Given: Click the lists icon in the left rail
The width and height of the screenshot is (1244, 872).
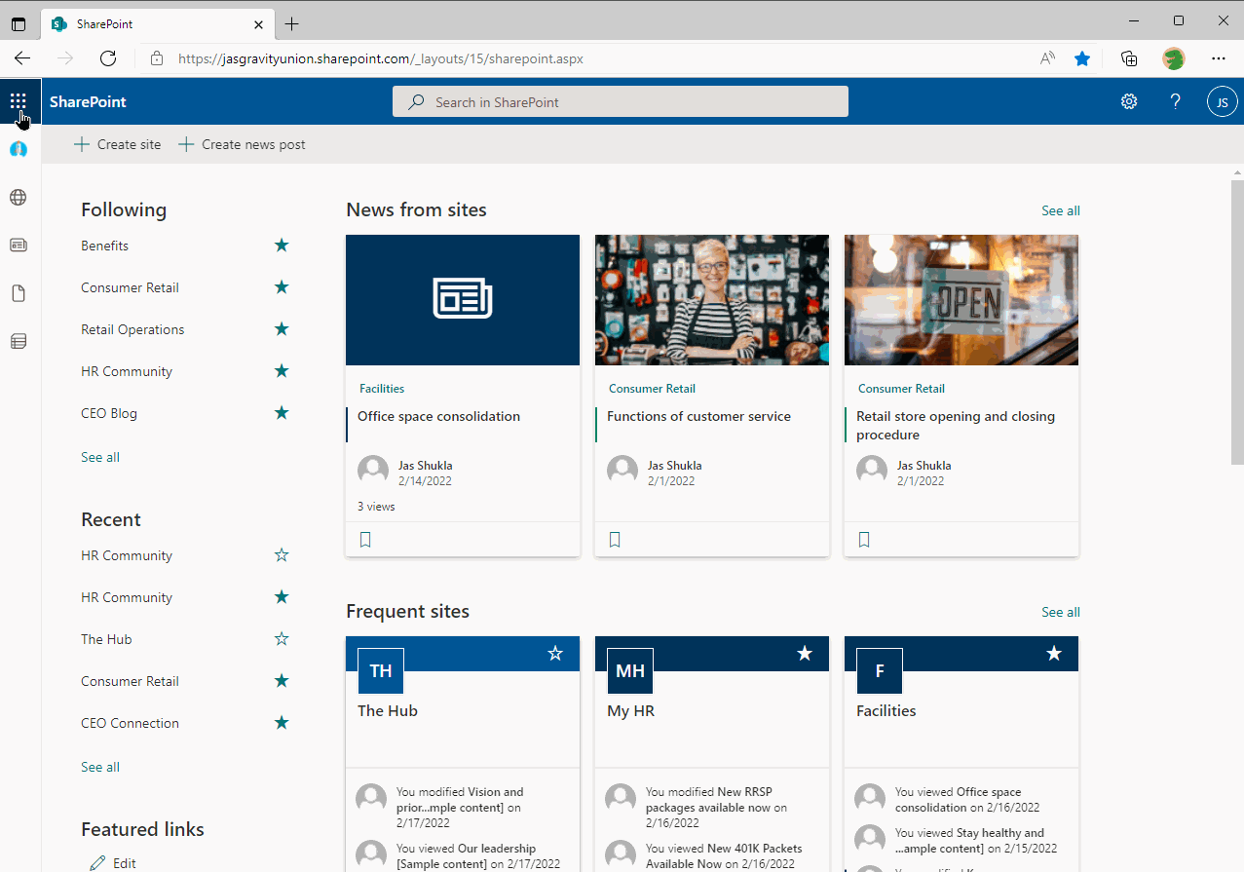Looking at the screenshot, I should [18, 340].
